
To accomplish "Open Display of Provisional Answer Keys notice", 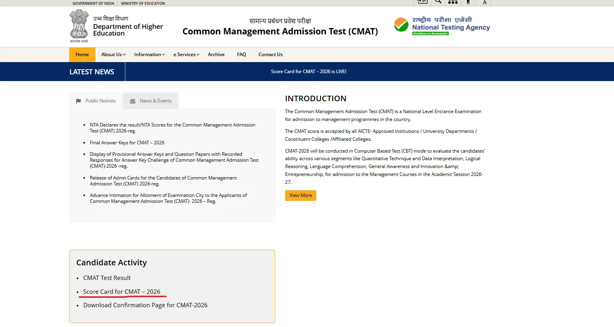I will pyautogui.click(x=174, y=160).
